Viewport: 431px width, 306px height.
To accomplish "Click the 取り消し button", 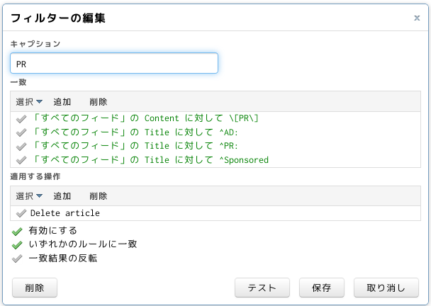I will (386, 288).
